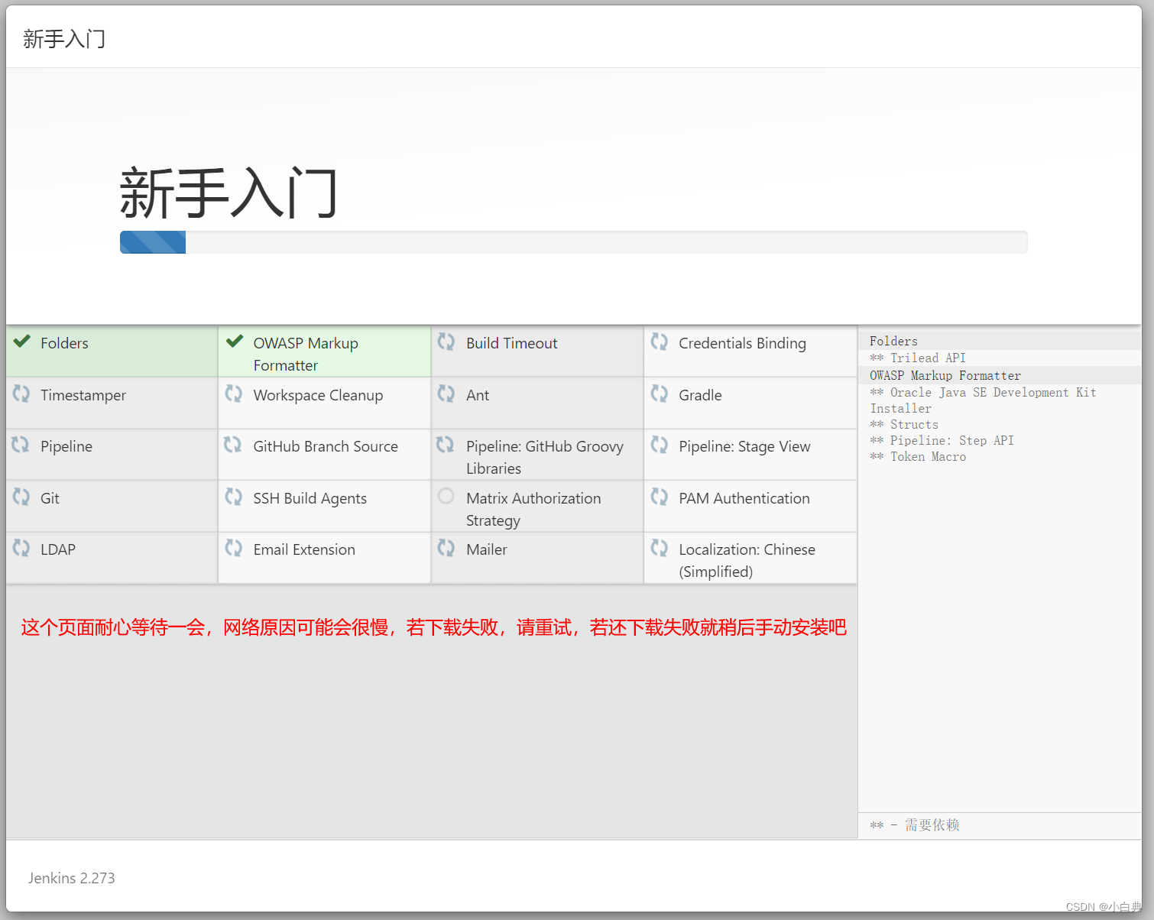Click the Folders entry in the install log

pyautogui.click(x=893, y=342)
